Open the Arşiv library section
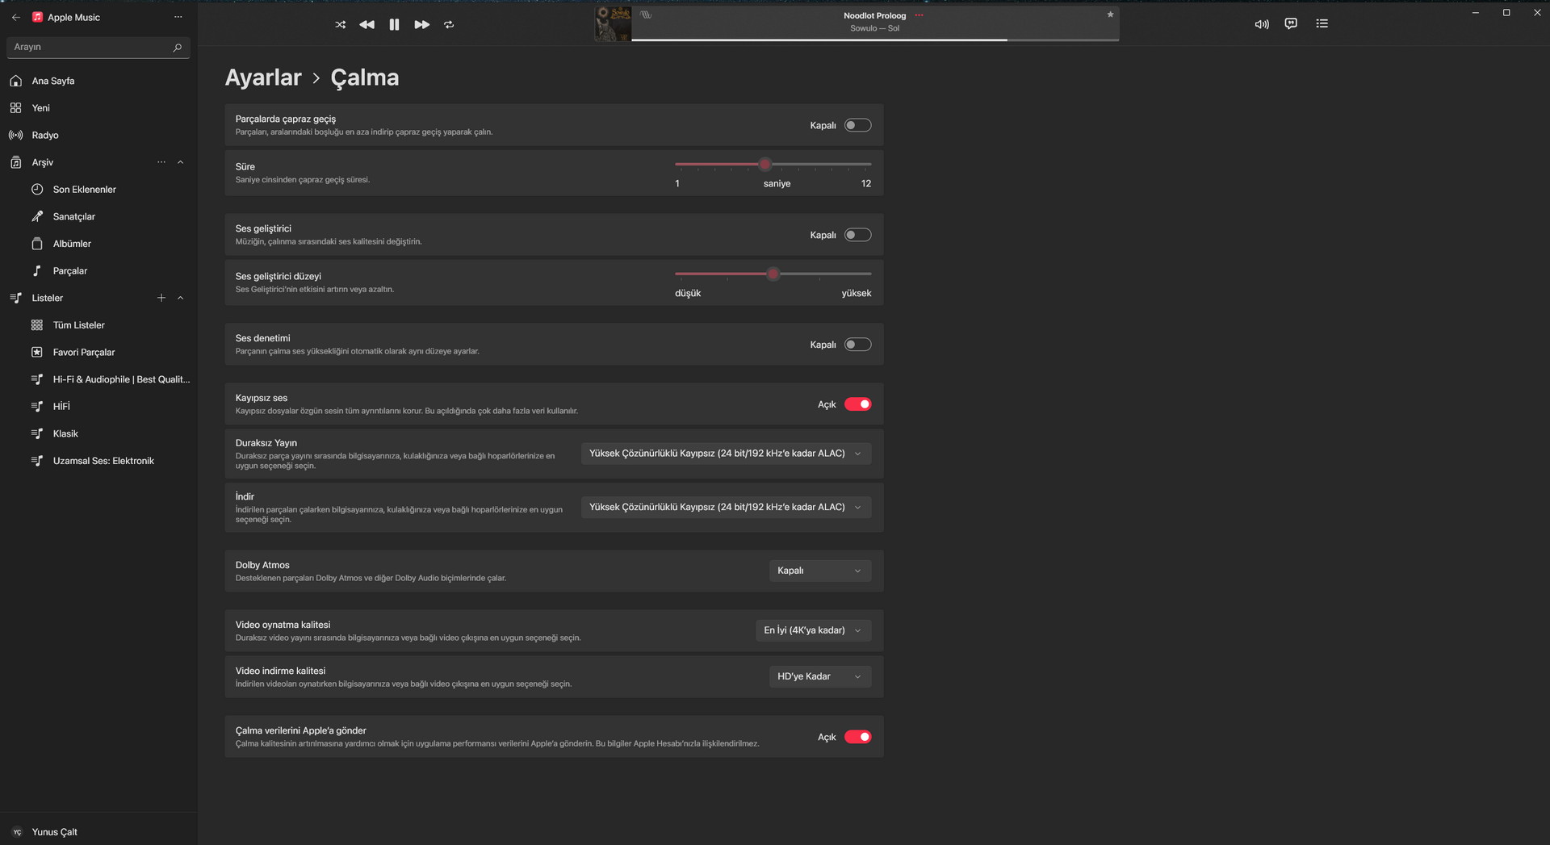The image size is (1550, 845). tap(42, 162)
